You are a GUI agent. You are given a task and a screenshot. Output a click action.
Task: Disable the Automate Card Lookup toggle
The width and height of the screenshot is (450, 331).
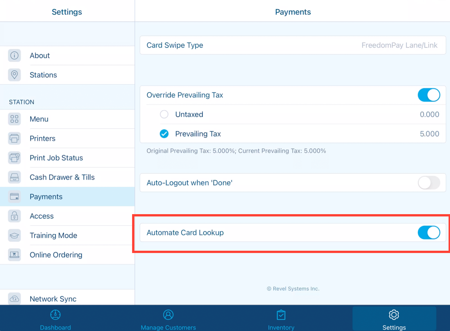click(x=429, y=233)
